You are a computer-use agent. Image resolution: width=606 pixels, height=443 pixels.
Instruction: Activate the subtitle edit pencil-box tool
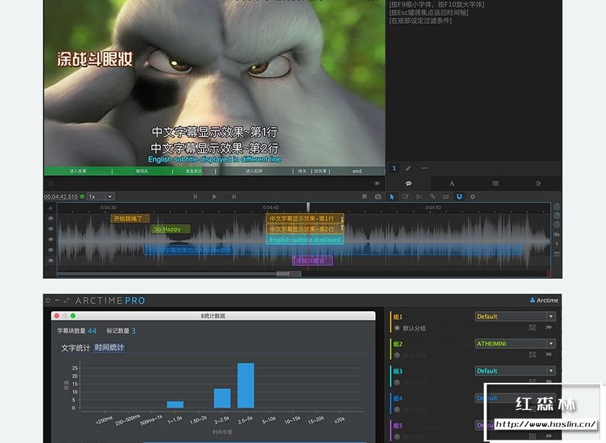click(406, 197)
